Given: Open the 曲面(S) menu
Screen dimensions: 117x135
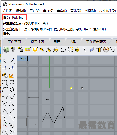Looking at the screenshot, I should coord(62,11).
